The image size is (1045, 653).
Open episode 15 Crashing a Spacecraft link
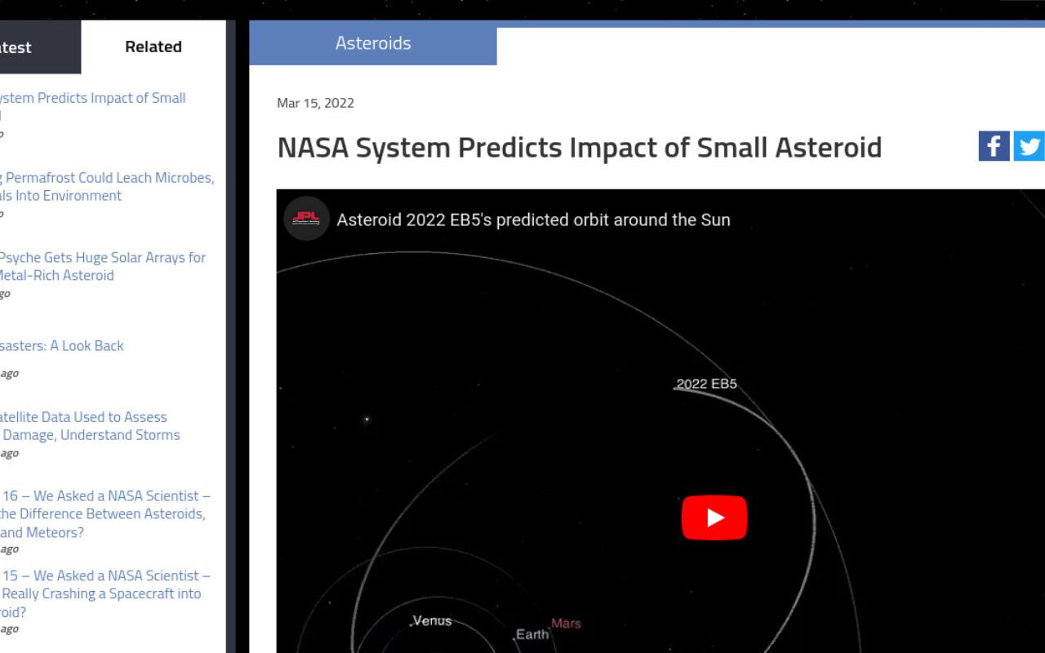(104, 593)
